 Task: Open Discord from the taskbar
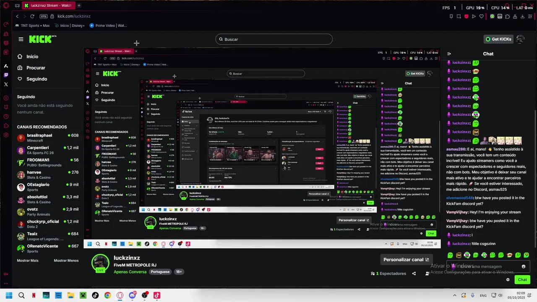click(132, 295)
